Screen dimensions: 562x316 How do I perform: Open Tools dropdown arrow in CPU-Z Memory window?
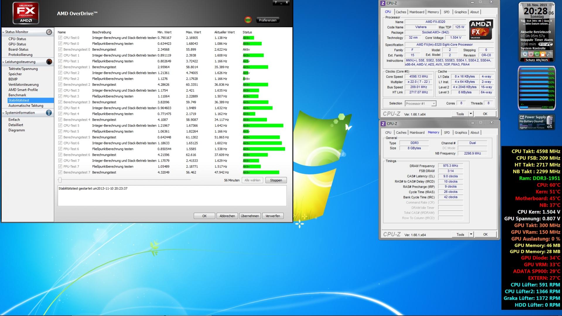click(x=471, y=234)
